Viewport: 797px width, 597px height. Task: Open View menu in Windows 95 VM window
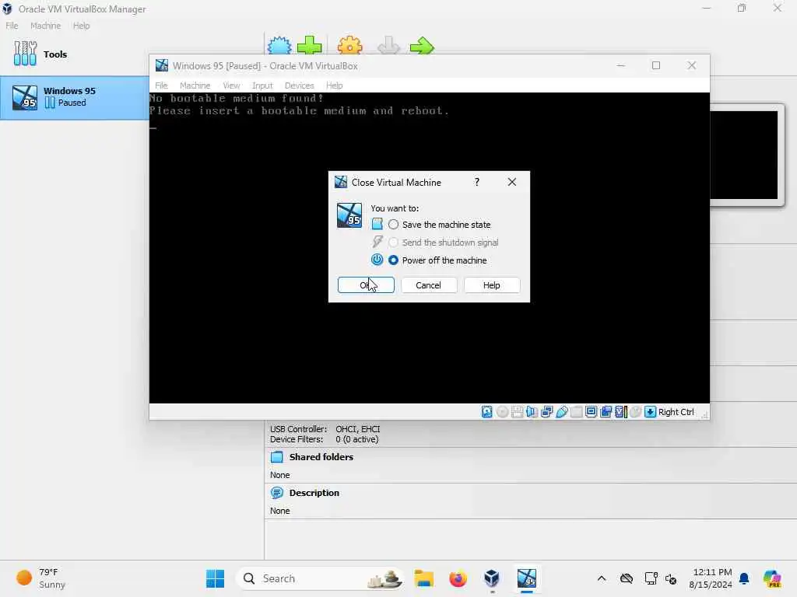[231, 86]
